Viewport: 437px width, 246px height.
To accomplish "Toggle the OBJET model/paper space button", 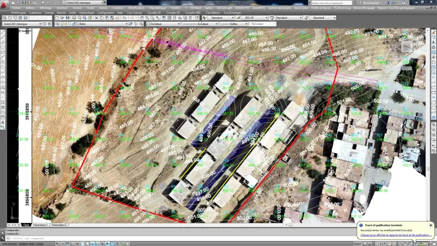I will click(357, 244).
